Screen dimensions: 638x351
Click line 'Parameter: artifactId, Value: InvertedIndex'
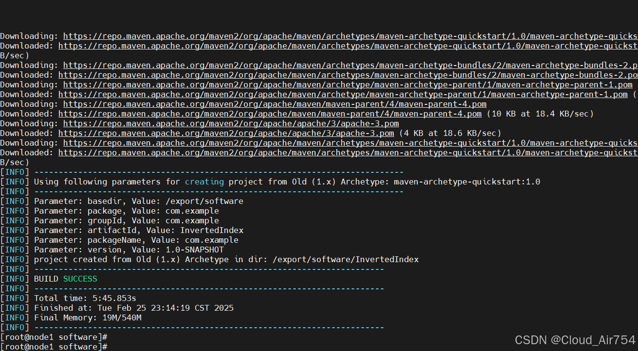click(122, 230)
